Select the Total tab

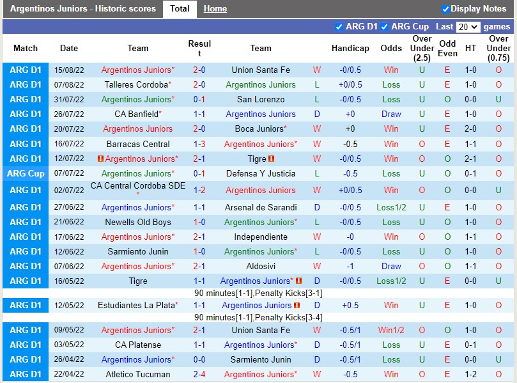point(179,8)
